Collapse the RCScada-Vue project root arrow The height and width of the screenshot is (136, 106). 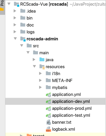[x=9, y=4]
